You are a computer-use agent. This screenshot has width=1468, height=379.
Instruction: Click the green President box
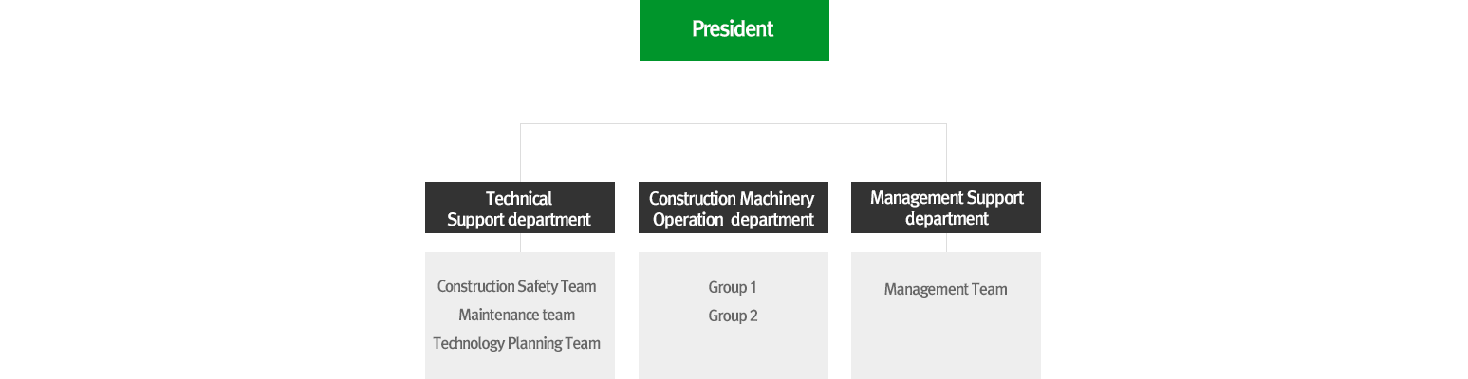coord(734,29)
